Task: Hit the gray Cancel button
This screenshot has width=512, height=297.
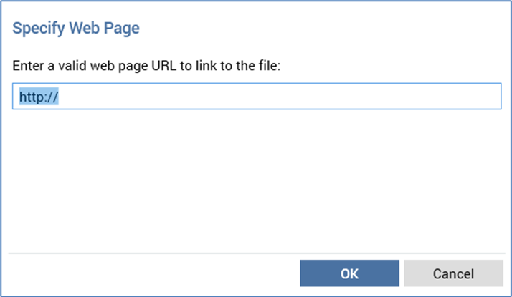Action: tap(453, 273)
